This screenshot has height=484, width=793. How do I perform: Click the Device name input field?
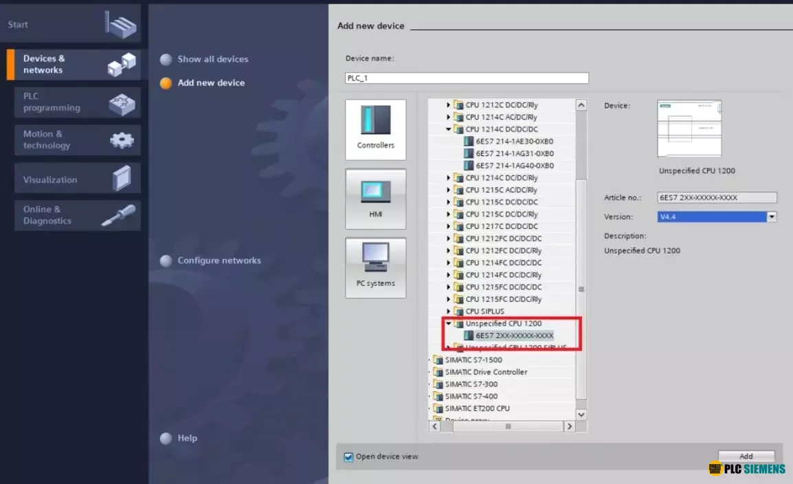tap(467, 78)
